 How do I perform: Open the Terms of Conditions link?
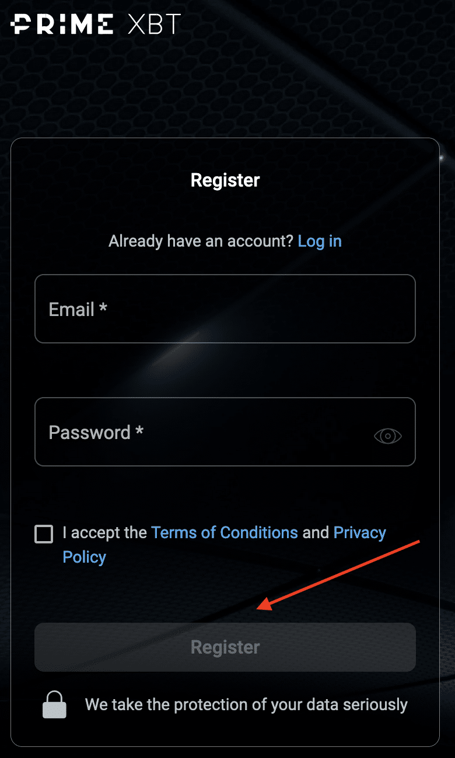225,532
